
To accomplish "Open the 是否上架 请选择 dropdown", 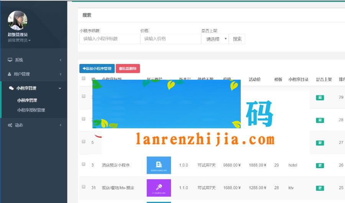I will (x=215, y=39).
